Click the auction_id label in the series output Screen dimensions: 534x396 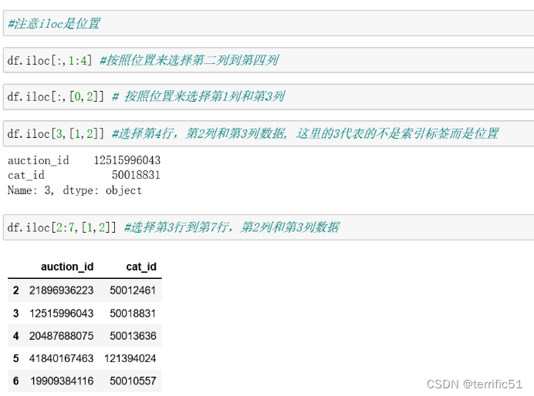[x=38, y=160]
